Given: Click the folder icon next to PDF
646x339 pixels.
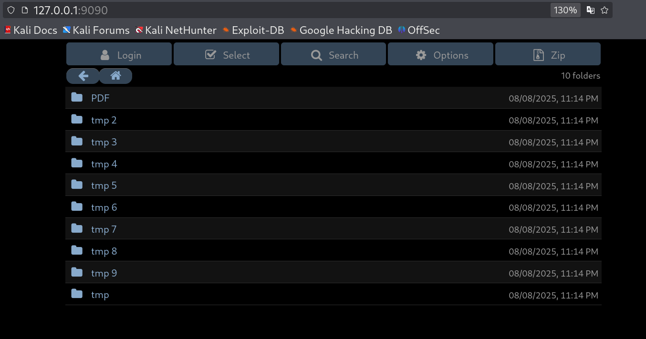Looking at the screenshot, I should [x=77, y=97].
